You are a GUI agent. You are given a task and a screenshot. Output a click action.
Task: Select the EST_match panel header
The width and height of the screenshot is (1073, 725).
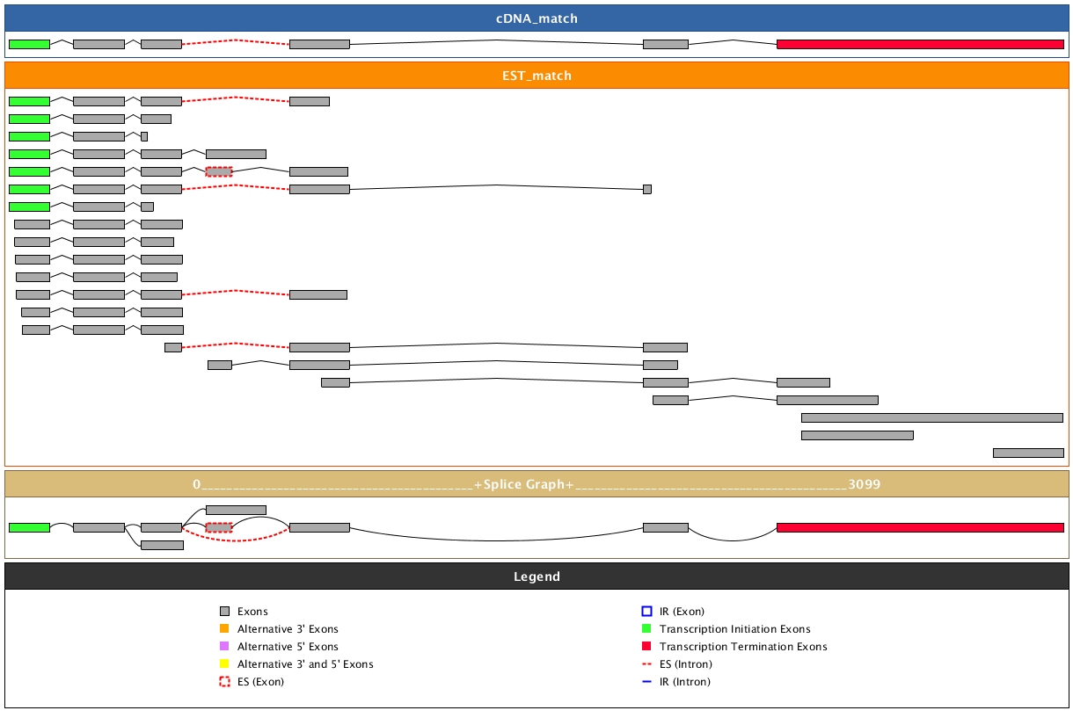(x=536, y=76)
